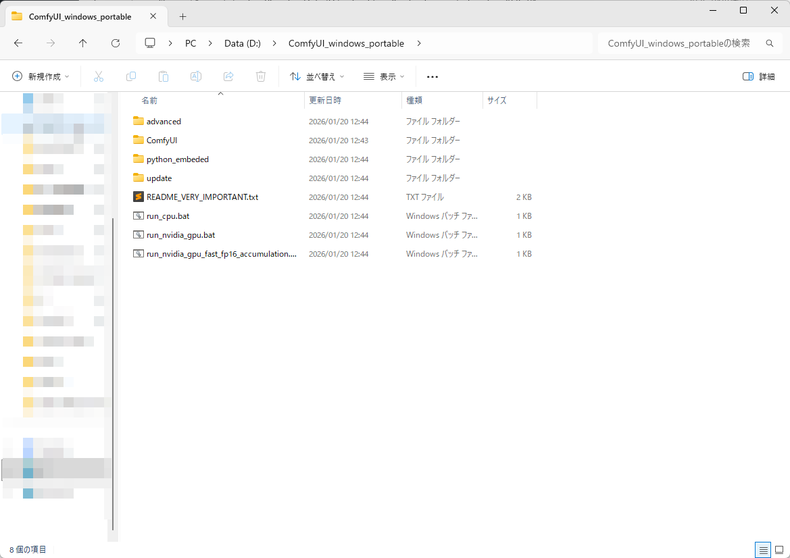Click file name python_embeded

tap(177, 159)
